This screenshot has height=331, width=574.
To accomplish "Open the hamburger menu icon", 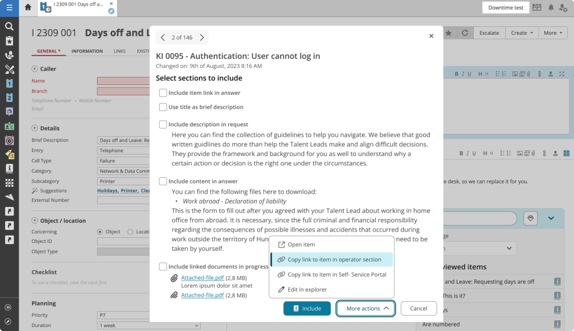I will click(9, 7).
